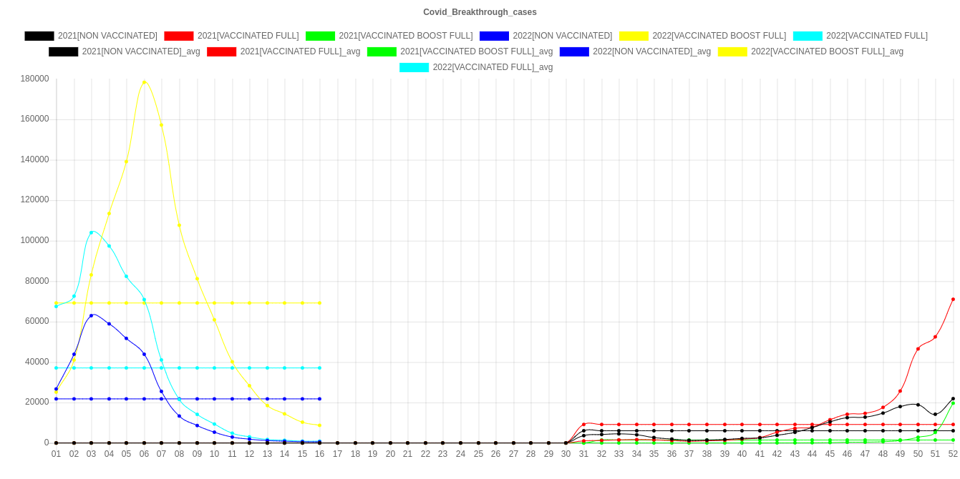The image size is (960, 479).
Task: Click the Covid_Breakthrough_cases chart title
Action: [480, 12]
